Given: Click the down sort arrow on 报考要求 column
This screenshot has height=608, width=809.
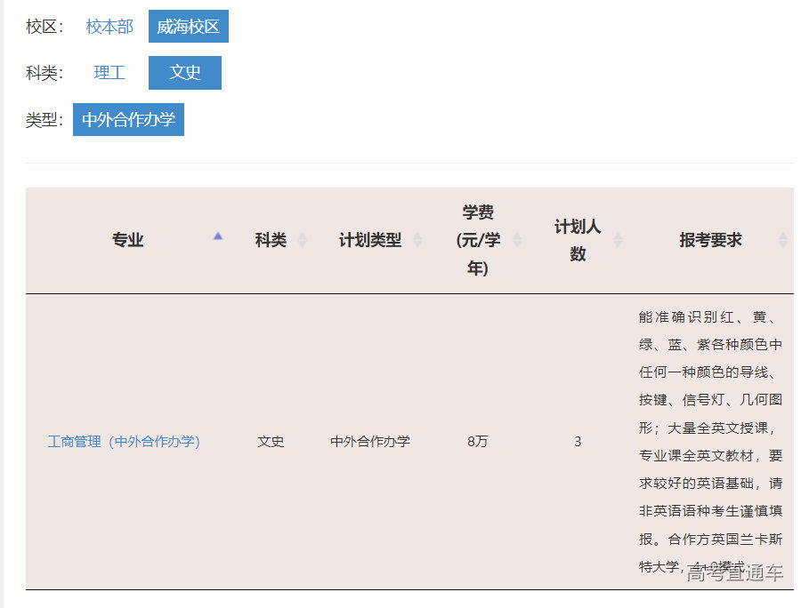Looking at the screenshot, I should [782, 245].
